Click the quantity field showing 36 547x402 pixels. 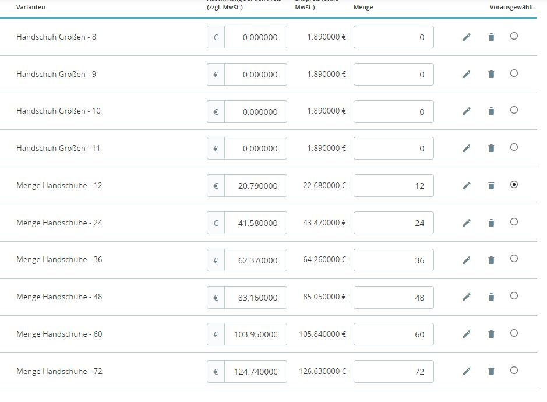(394, 260)
